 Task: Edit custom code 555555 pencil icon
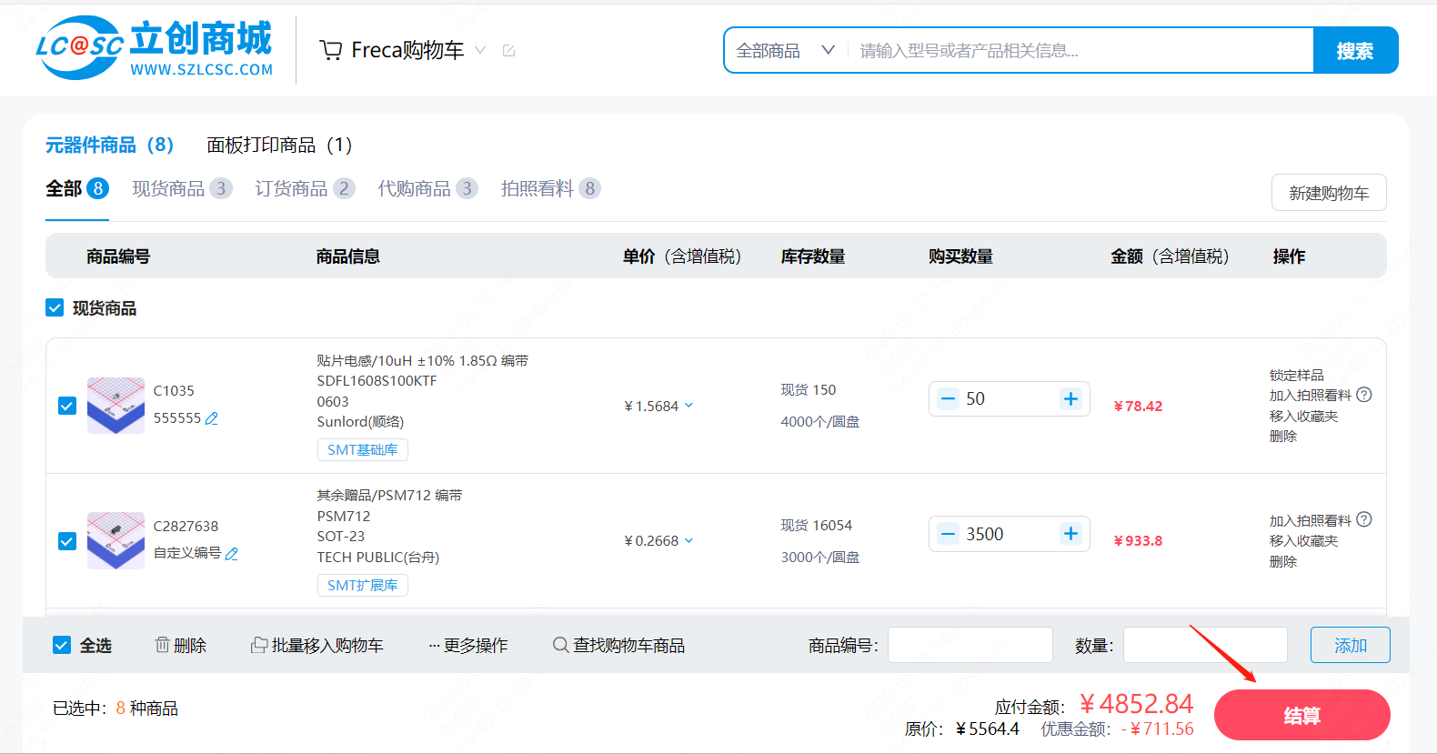(x=212, y=418)
